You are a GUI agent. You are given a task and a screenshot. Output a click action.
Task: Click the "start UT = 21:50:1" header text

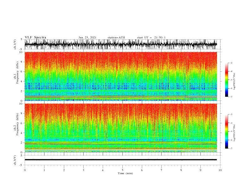151,37
